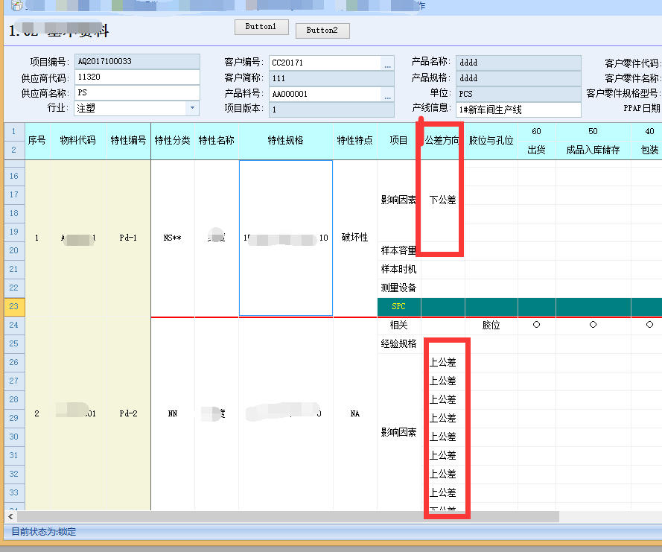This screenshot has height=552, width=662.
Task: Click the 特性规格 column header
Action: [286, 140]
